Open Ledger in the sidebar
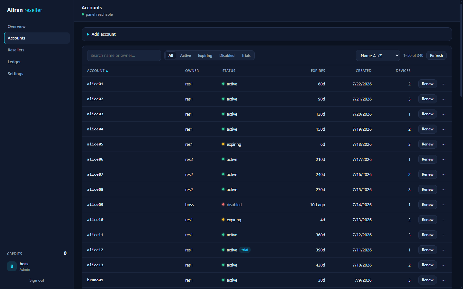This screenshot has width=463, height=289. (x=37, y=62)
